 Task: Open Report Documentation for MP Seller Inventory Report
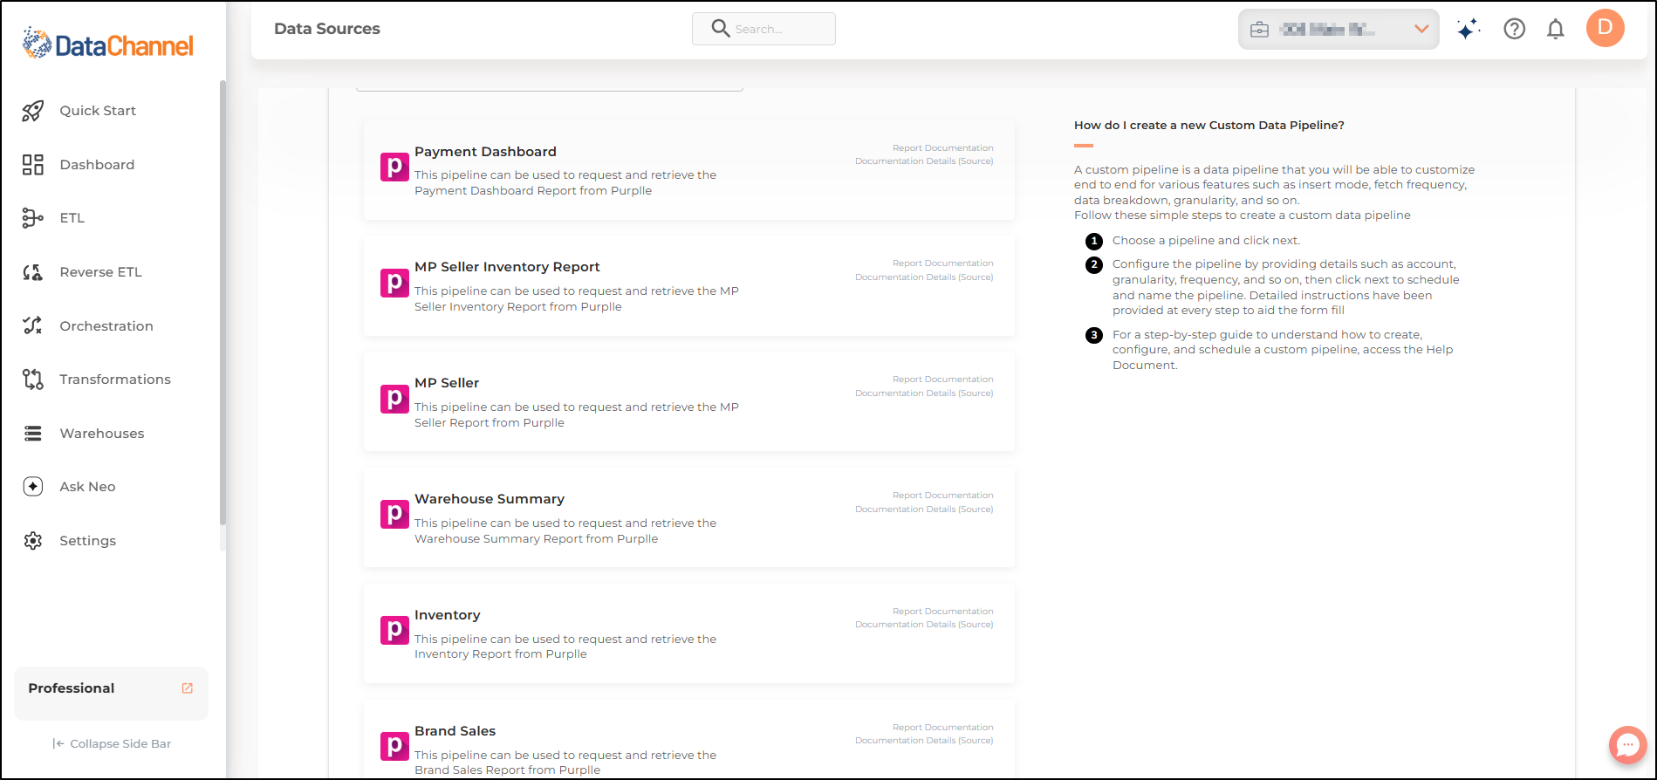(942, 263)
